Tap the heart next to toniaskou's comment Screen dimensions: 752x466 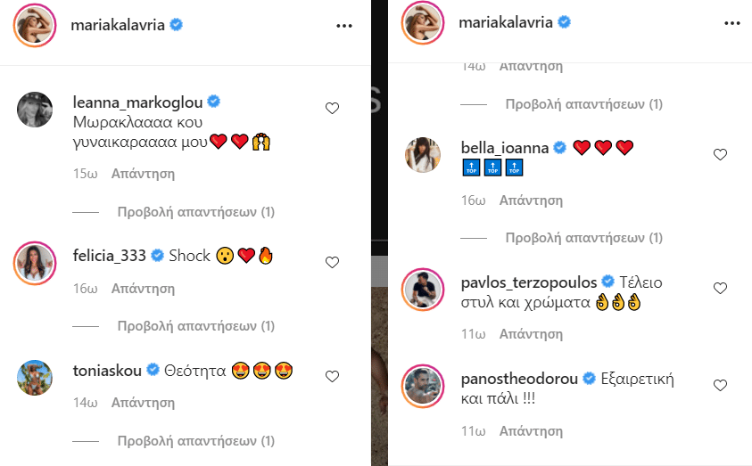click(333, 376)
